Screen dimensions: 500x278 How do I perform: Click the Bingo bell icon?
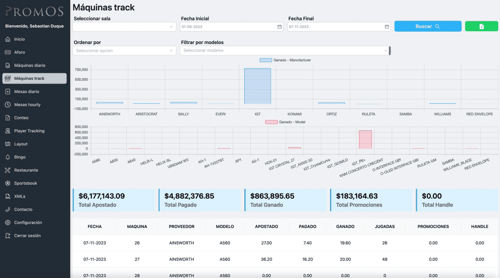(8, 157)
